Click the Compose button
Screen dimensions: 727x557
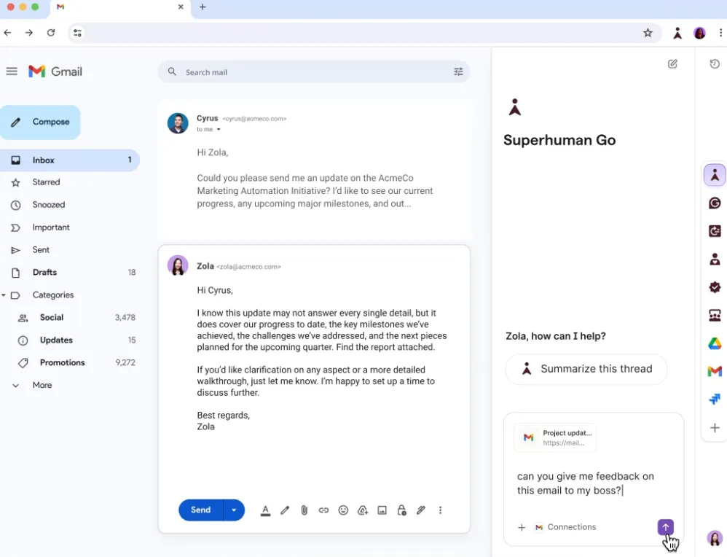click(40, 122)
